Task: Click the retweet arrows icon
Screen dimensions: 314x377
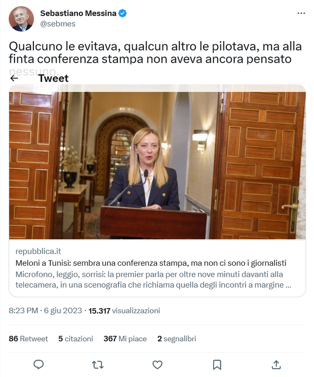Action: pos(98,365)
